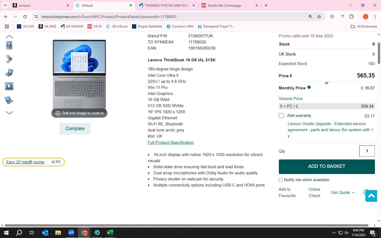Image resolution: width=381 pixels, height=238 pixels.
Task: Open a new browser tab
Action: (266, 5)
